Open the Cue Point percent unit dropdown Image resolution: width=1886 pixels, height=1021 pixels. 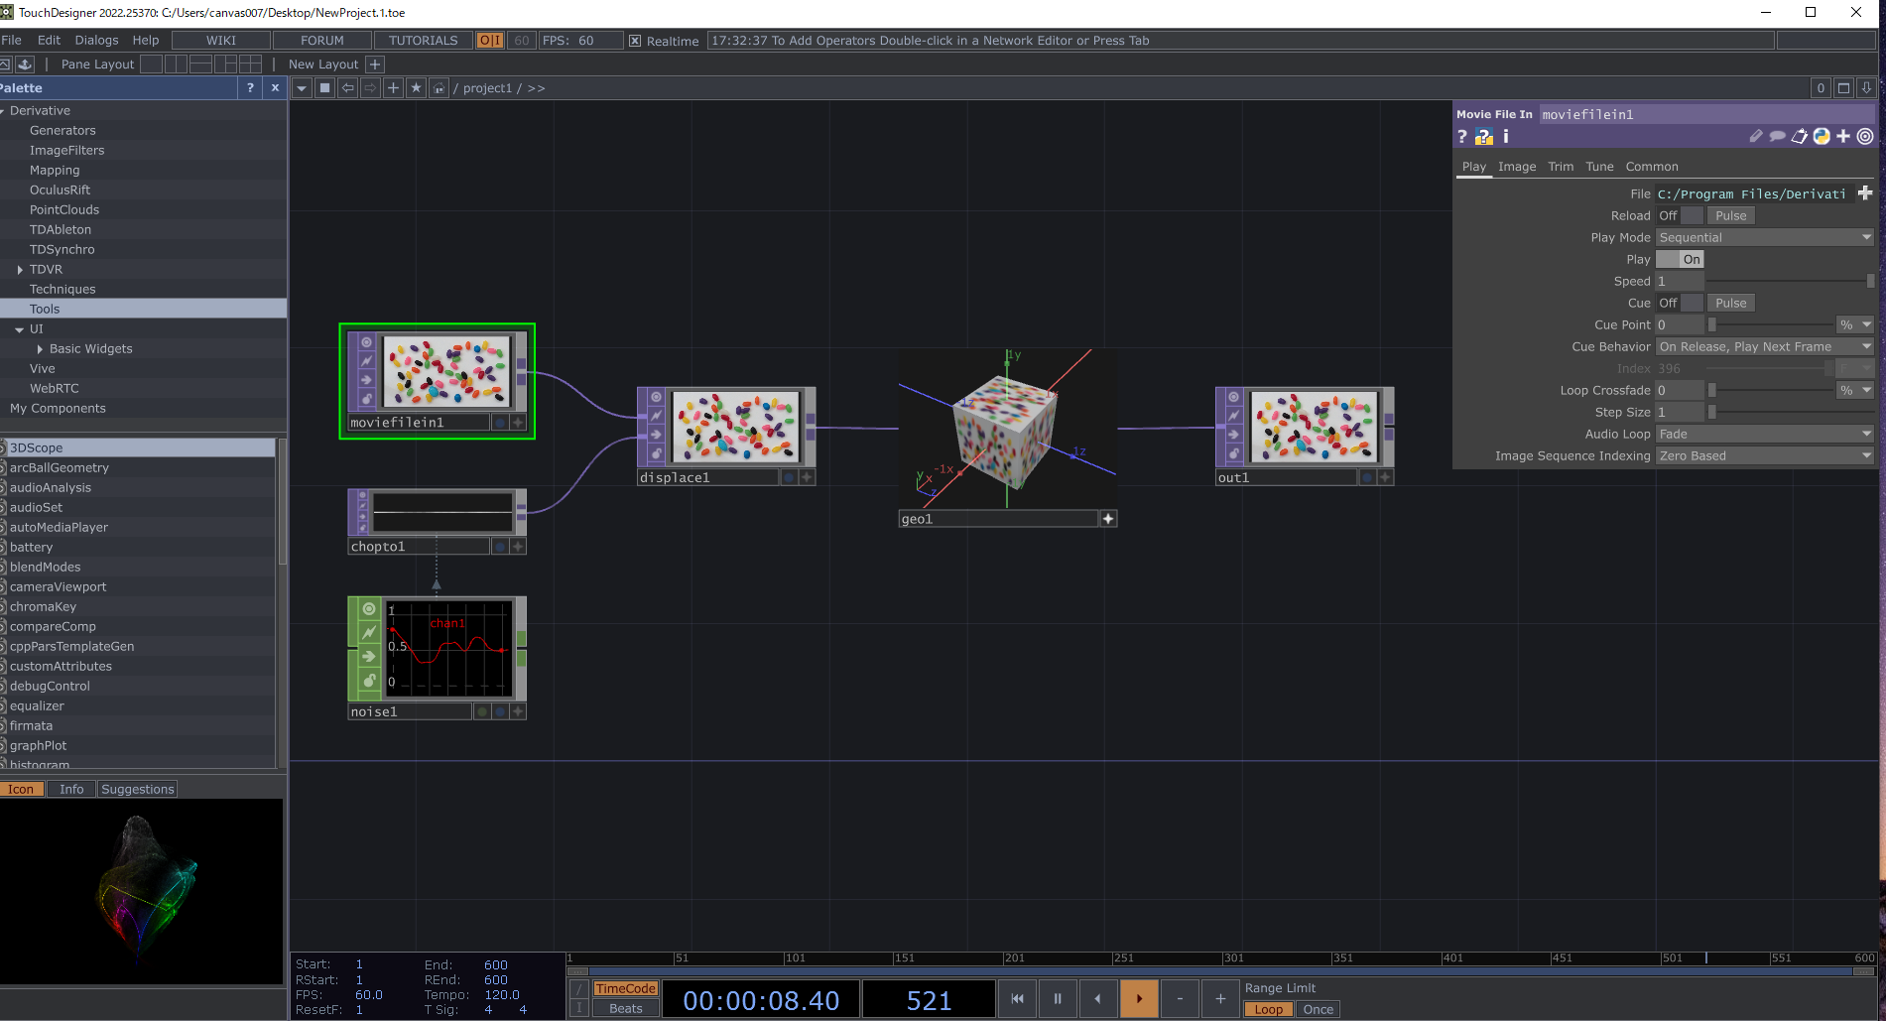1854,324
